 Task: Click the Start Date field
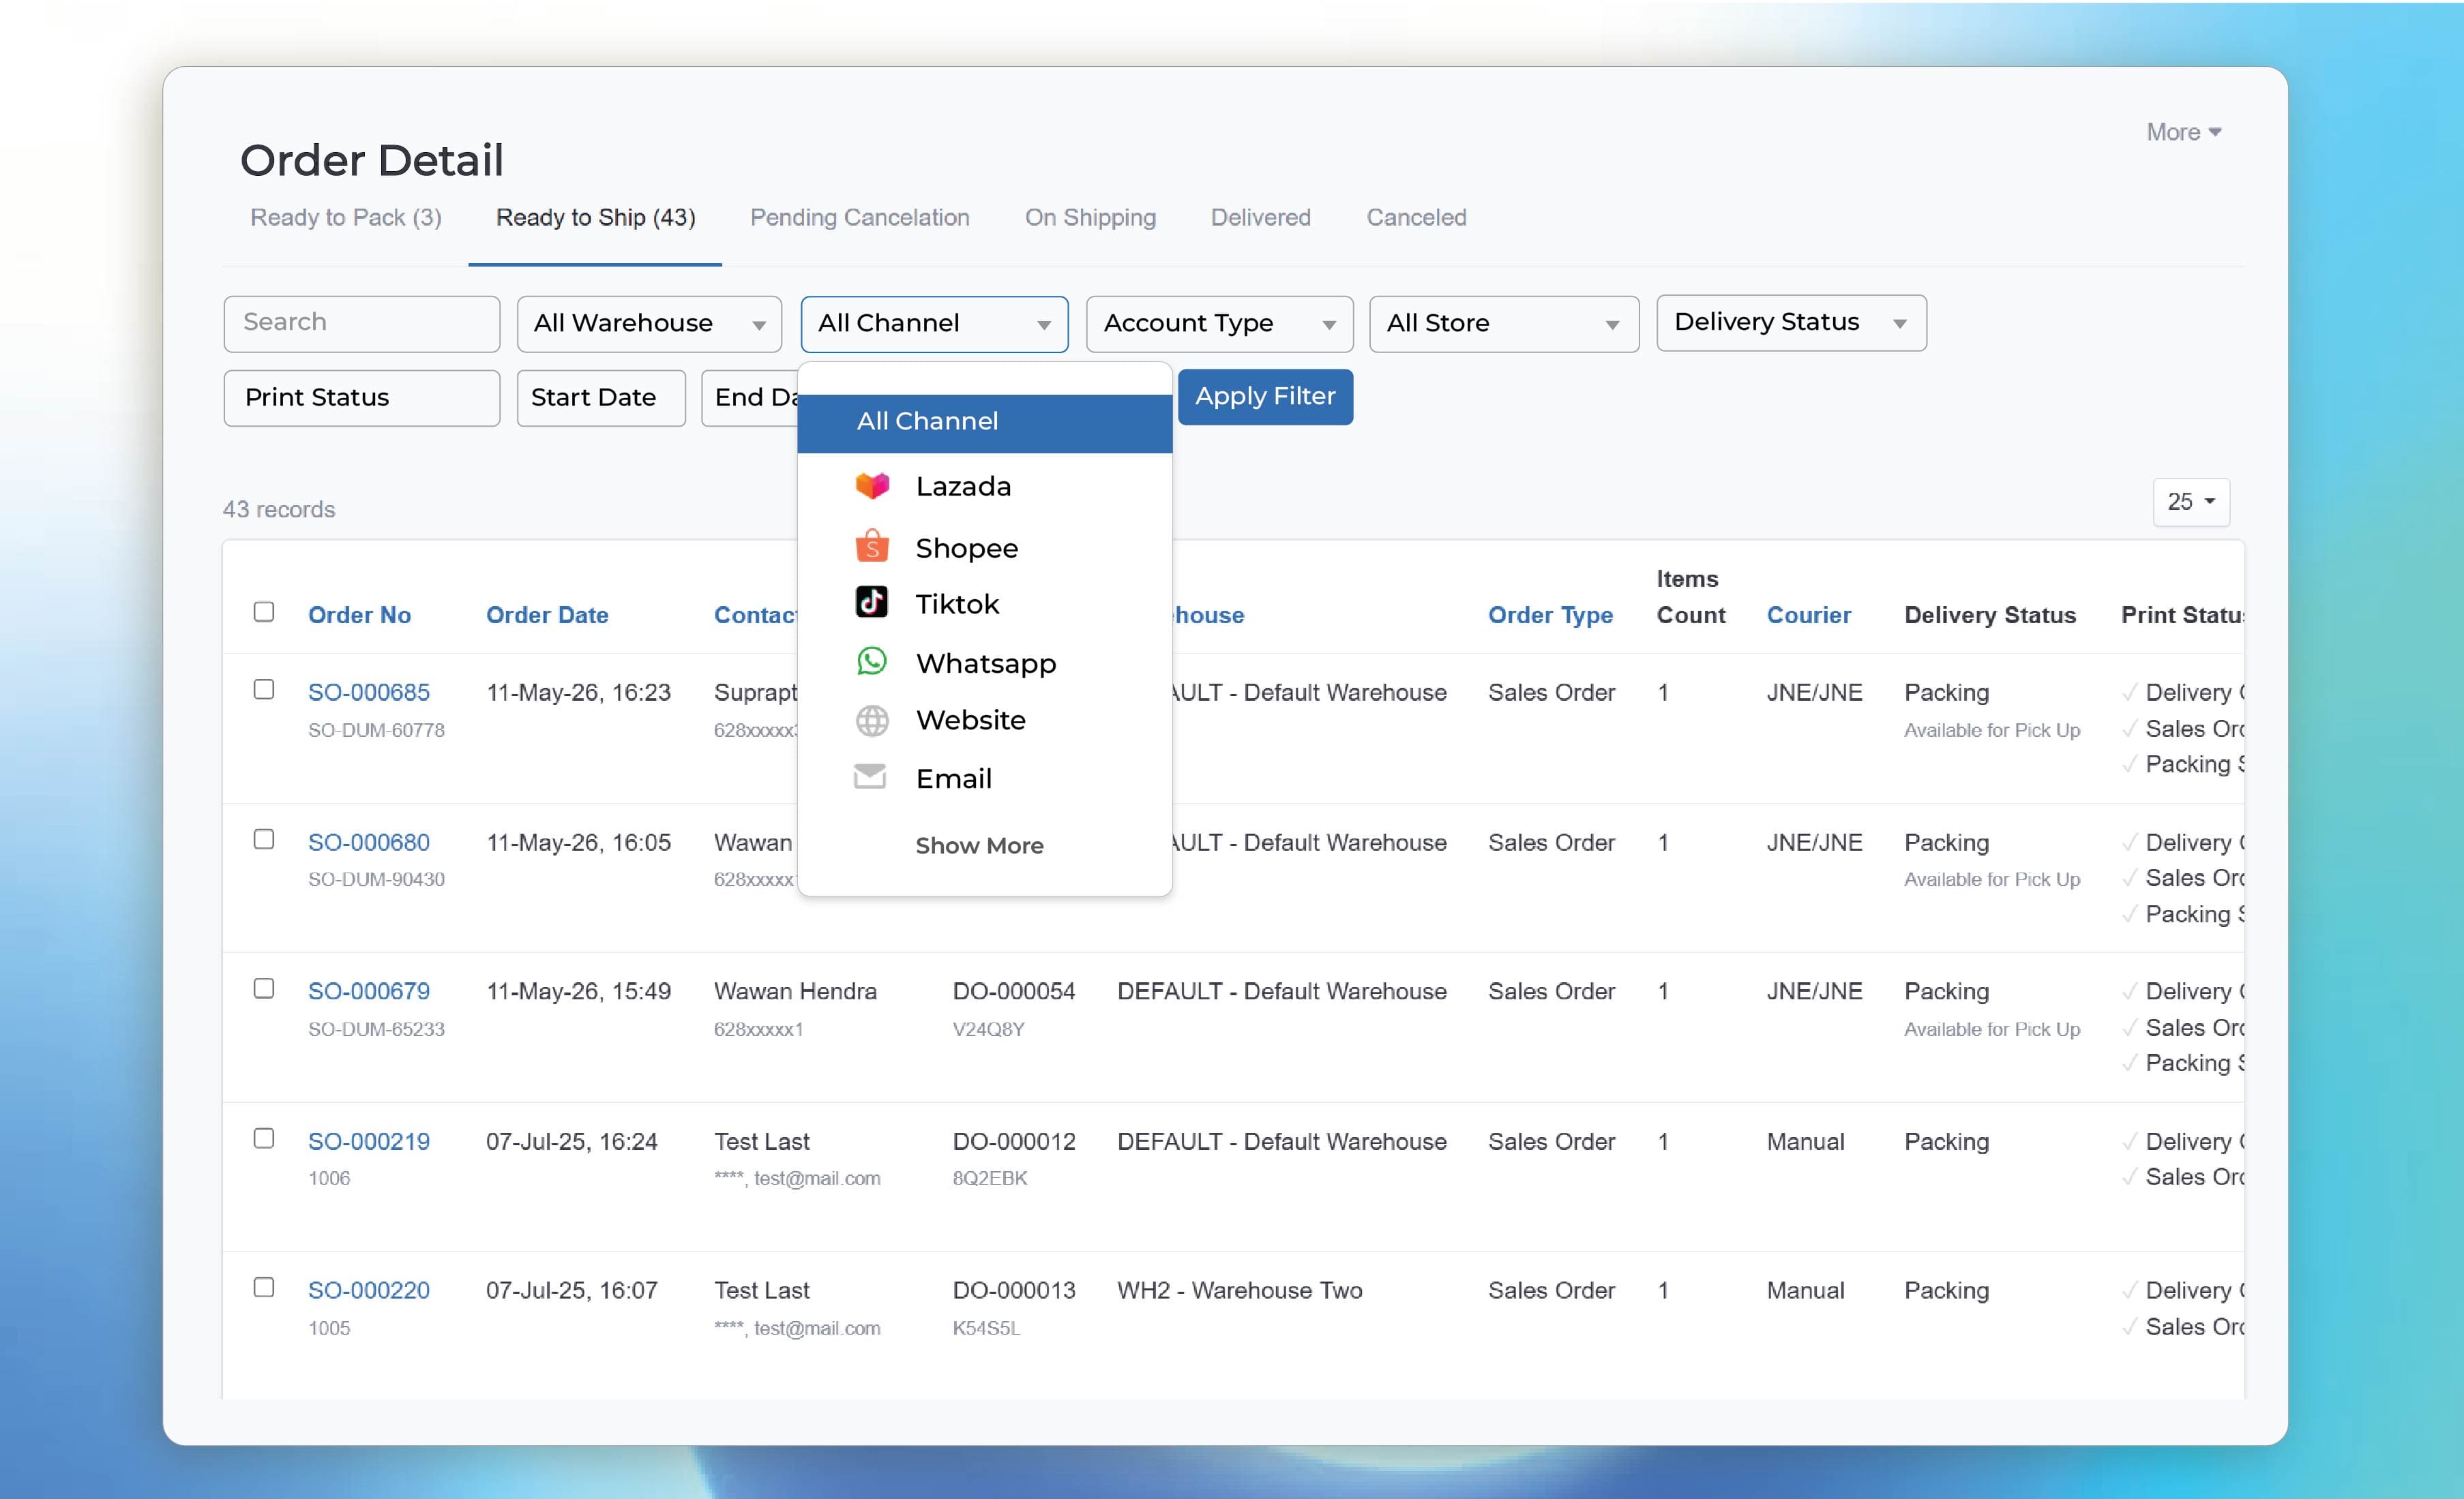pos(601,397)
